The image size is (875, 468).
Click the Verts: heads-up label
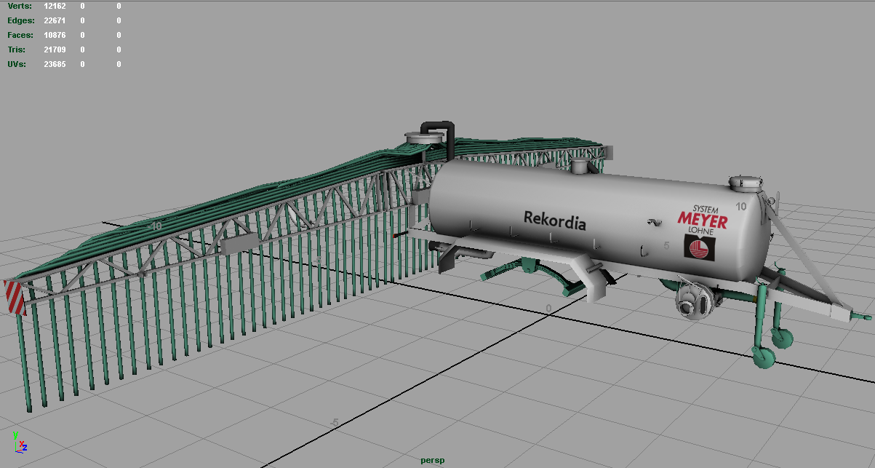20,6
